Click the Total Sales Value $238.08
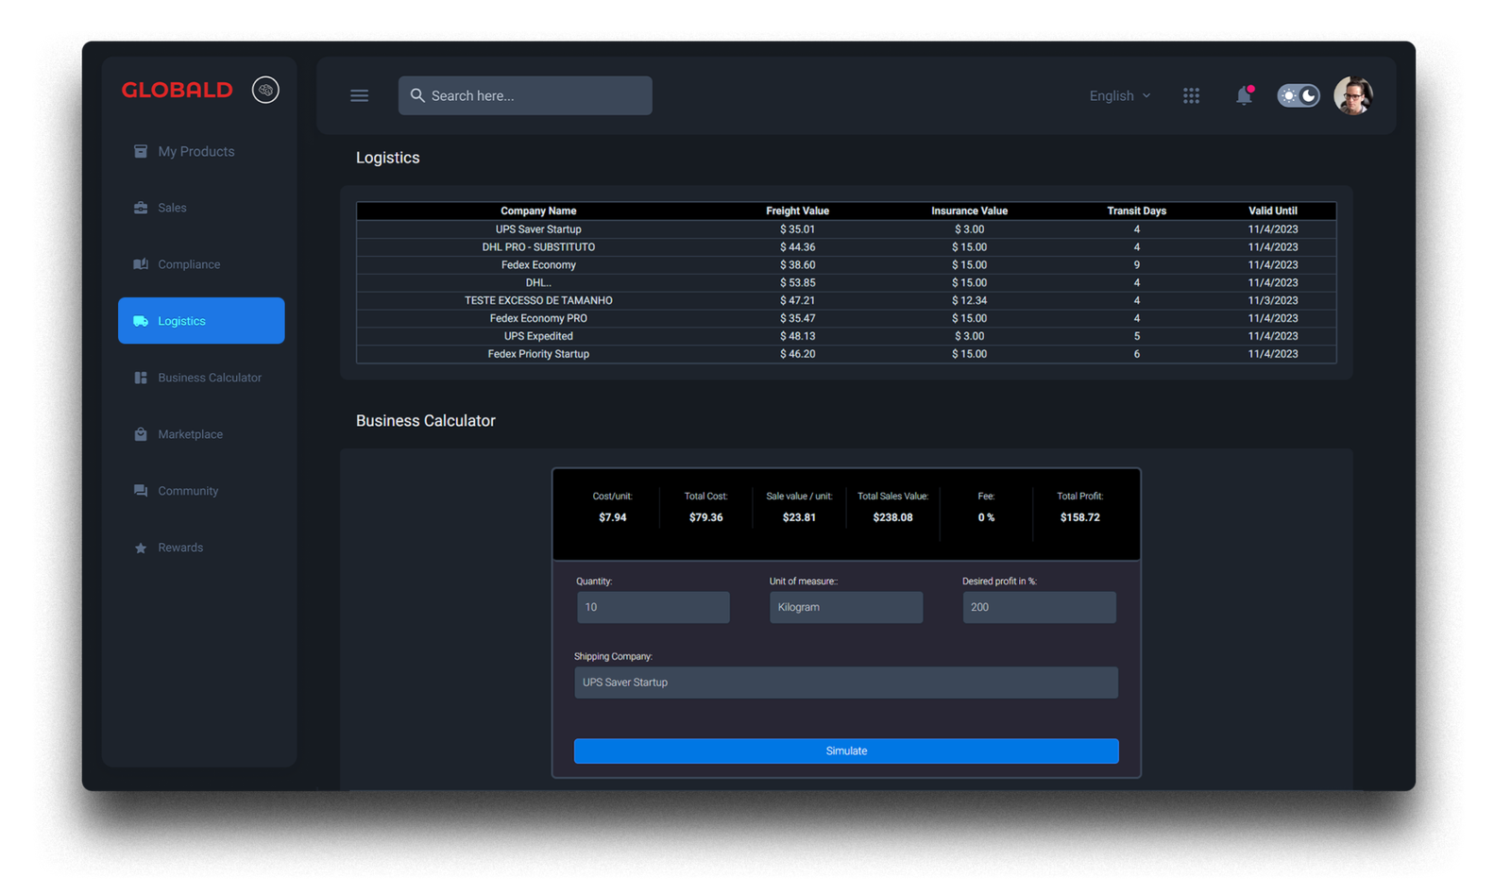Viewport: 1511px width, 894px height. click(892, 517)
